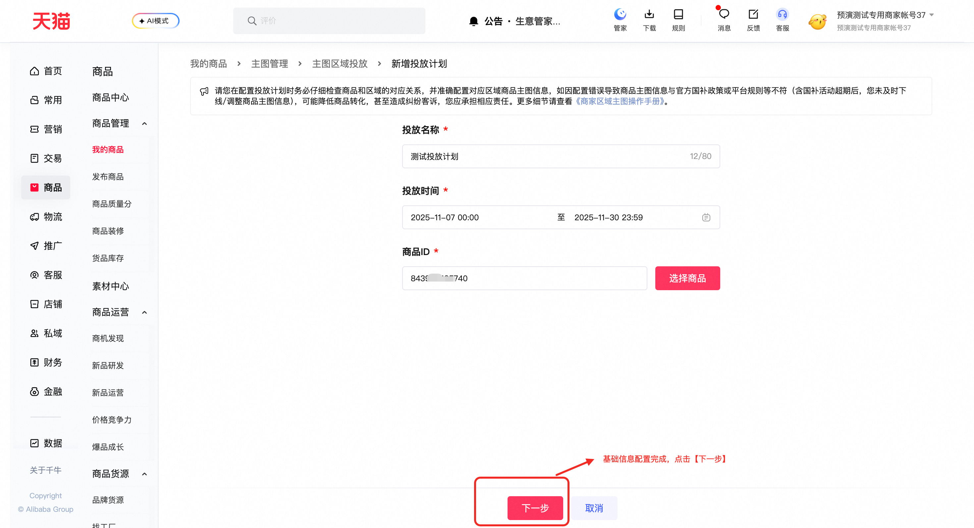Click the merchant account avatar
Viewport: 974px width, 528px height.
(x=818, y=22)
